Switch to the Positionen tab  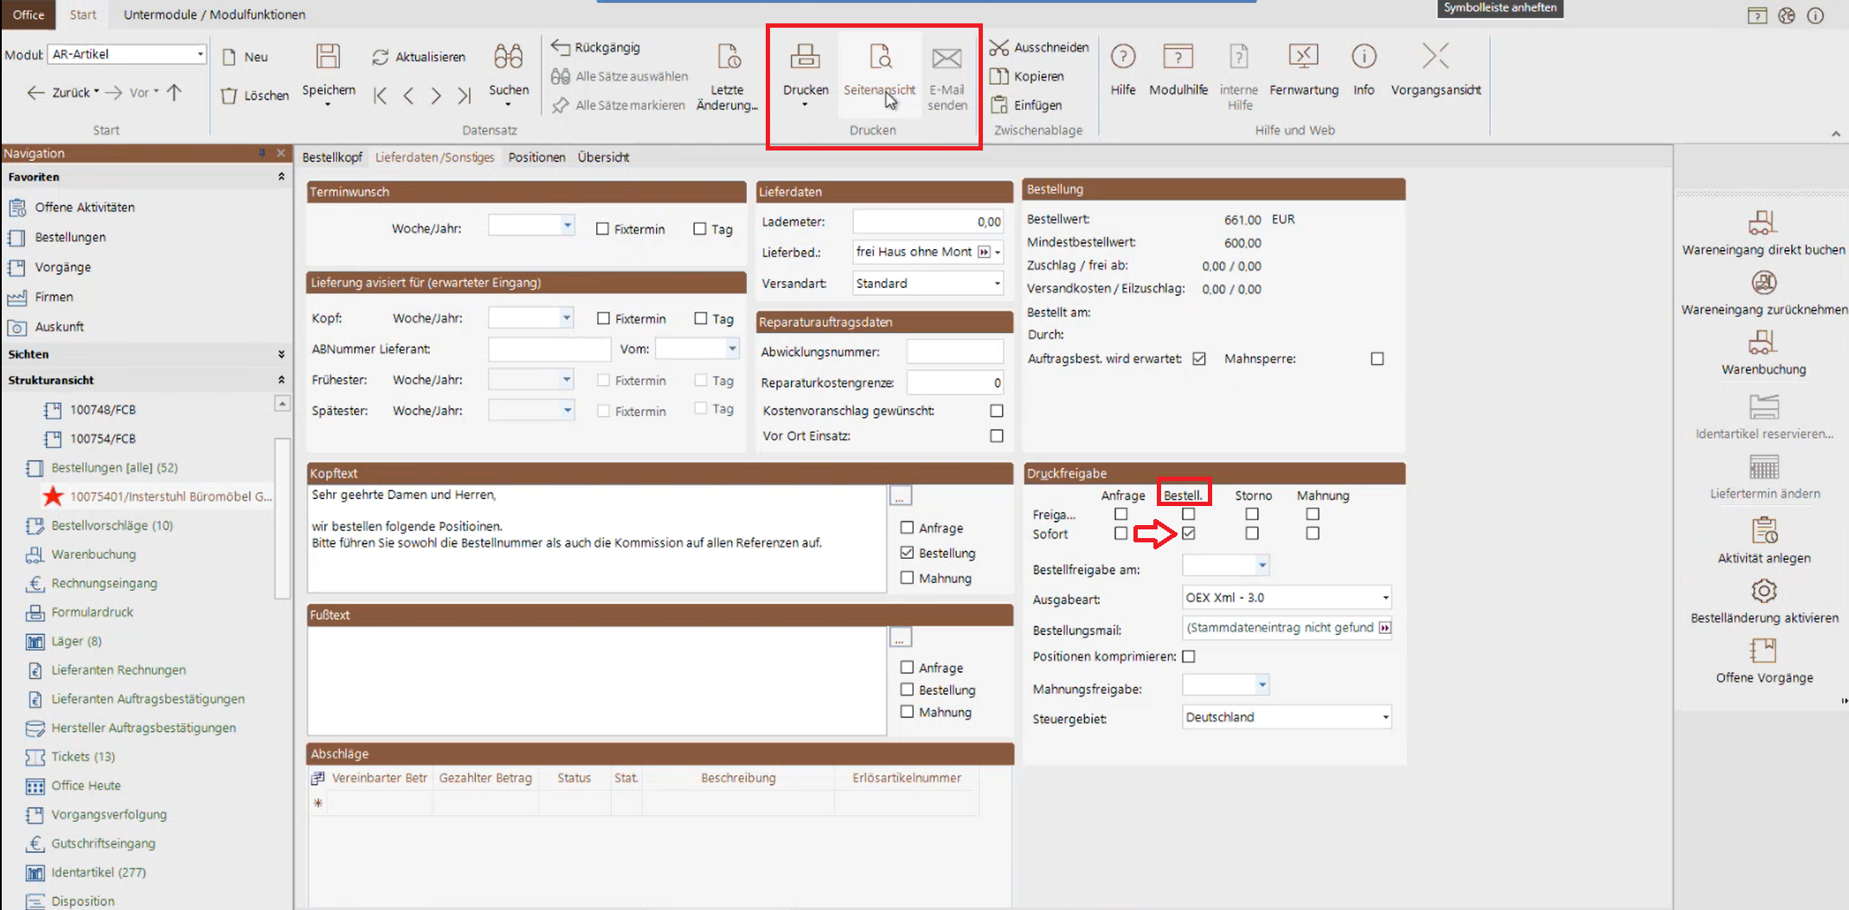click(x=536, y=157)
